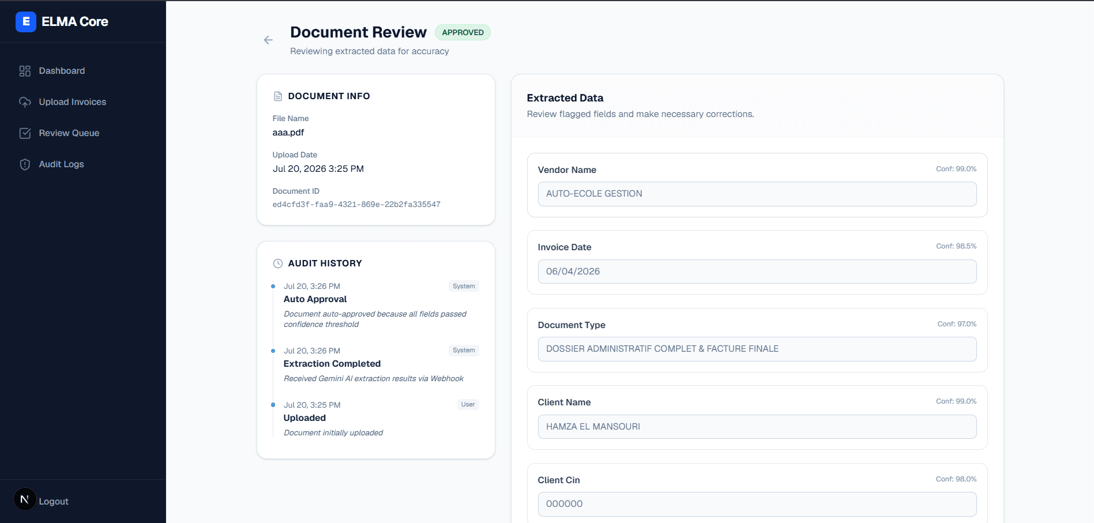
Task: Go back using the left arrow icon
Action: tap(268, 40)
